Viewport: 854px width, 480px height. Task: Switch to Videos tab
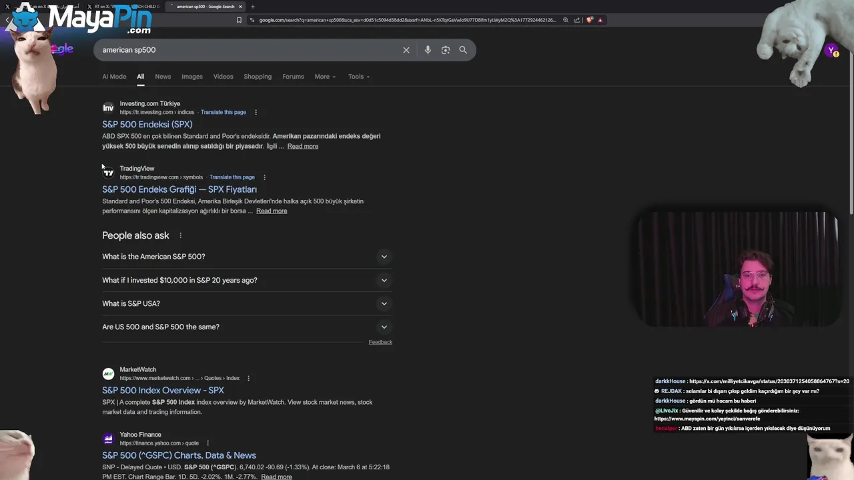224,77
